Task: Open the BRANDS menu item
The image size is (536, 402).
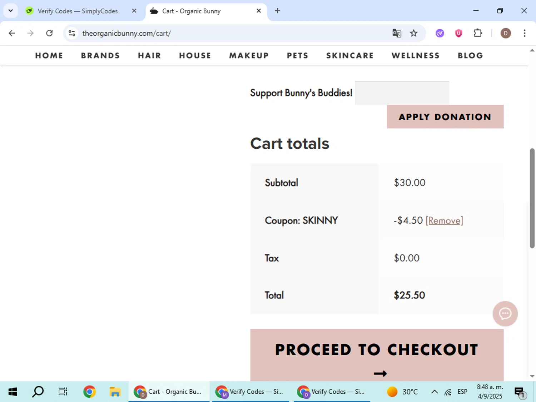Action: 100,55
